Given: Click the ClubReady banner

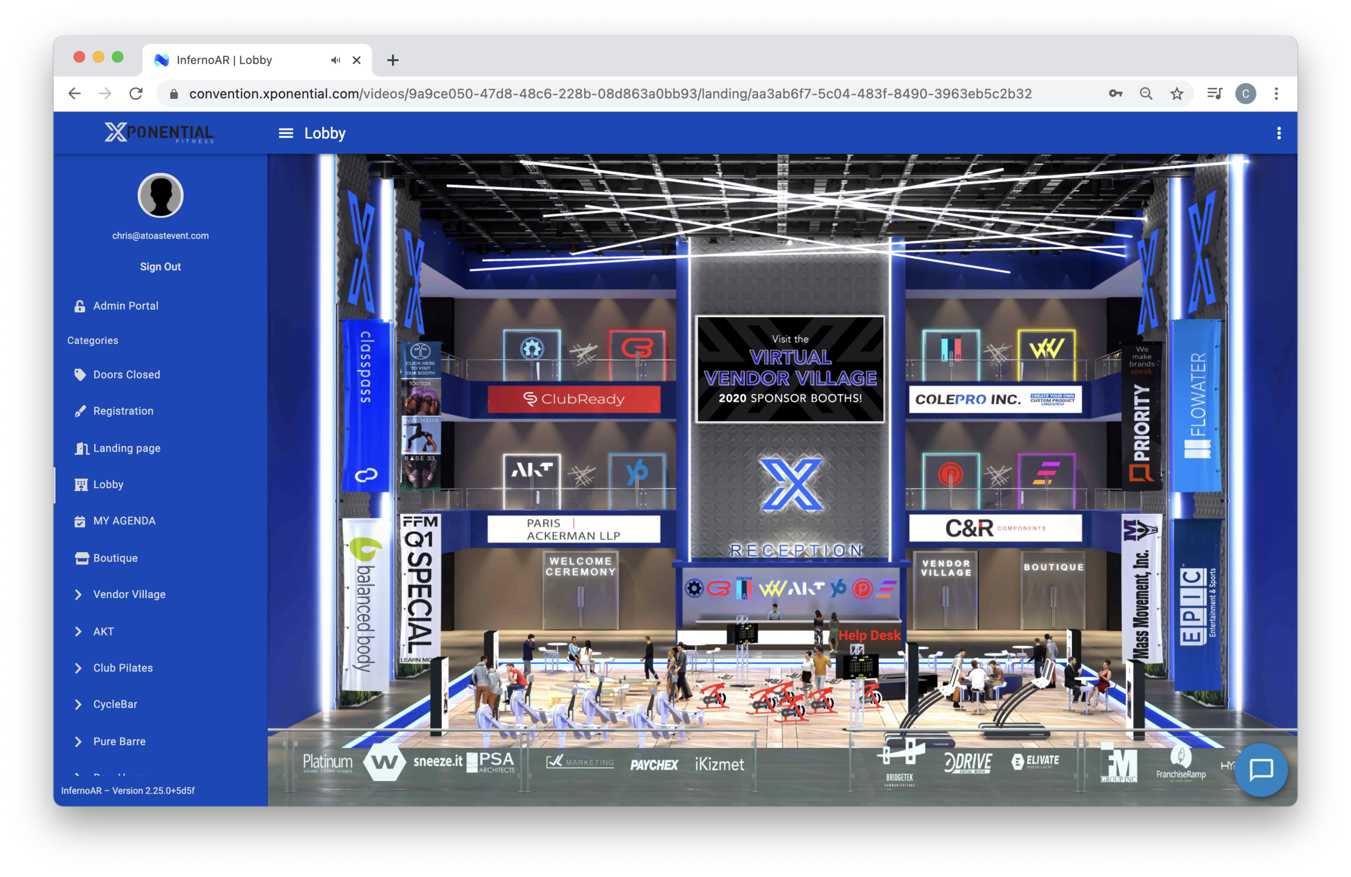Looking at the screenshot, I should pos(574,399).
